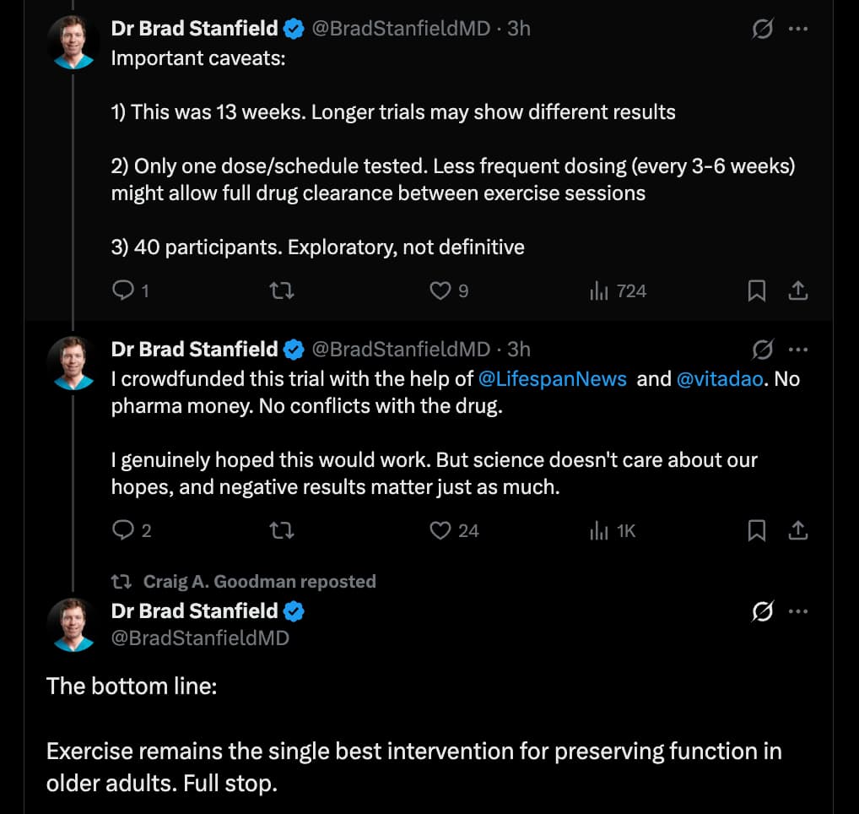Open Grok icon on first tweet
Screen dimensions: 859x814
coord(762,29)
